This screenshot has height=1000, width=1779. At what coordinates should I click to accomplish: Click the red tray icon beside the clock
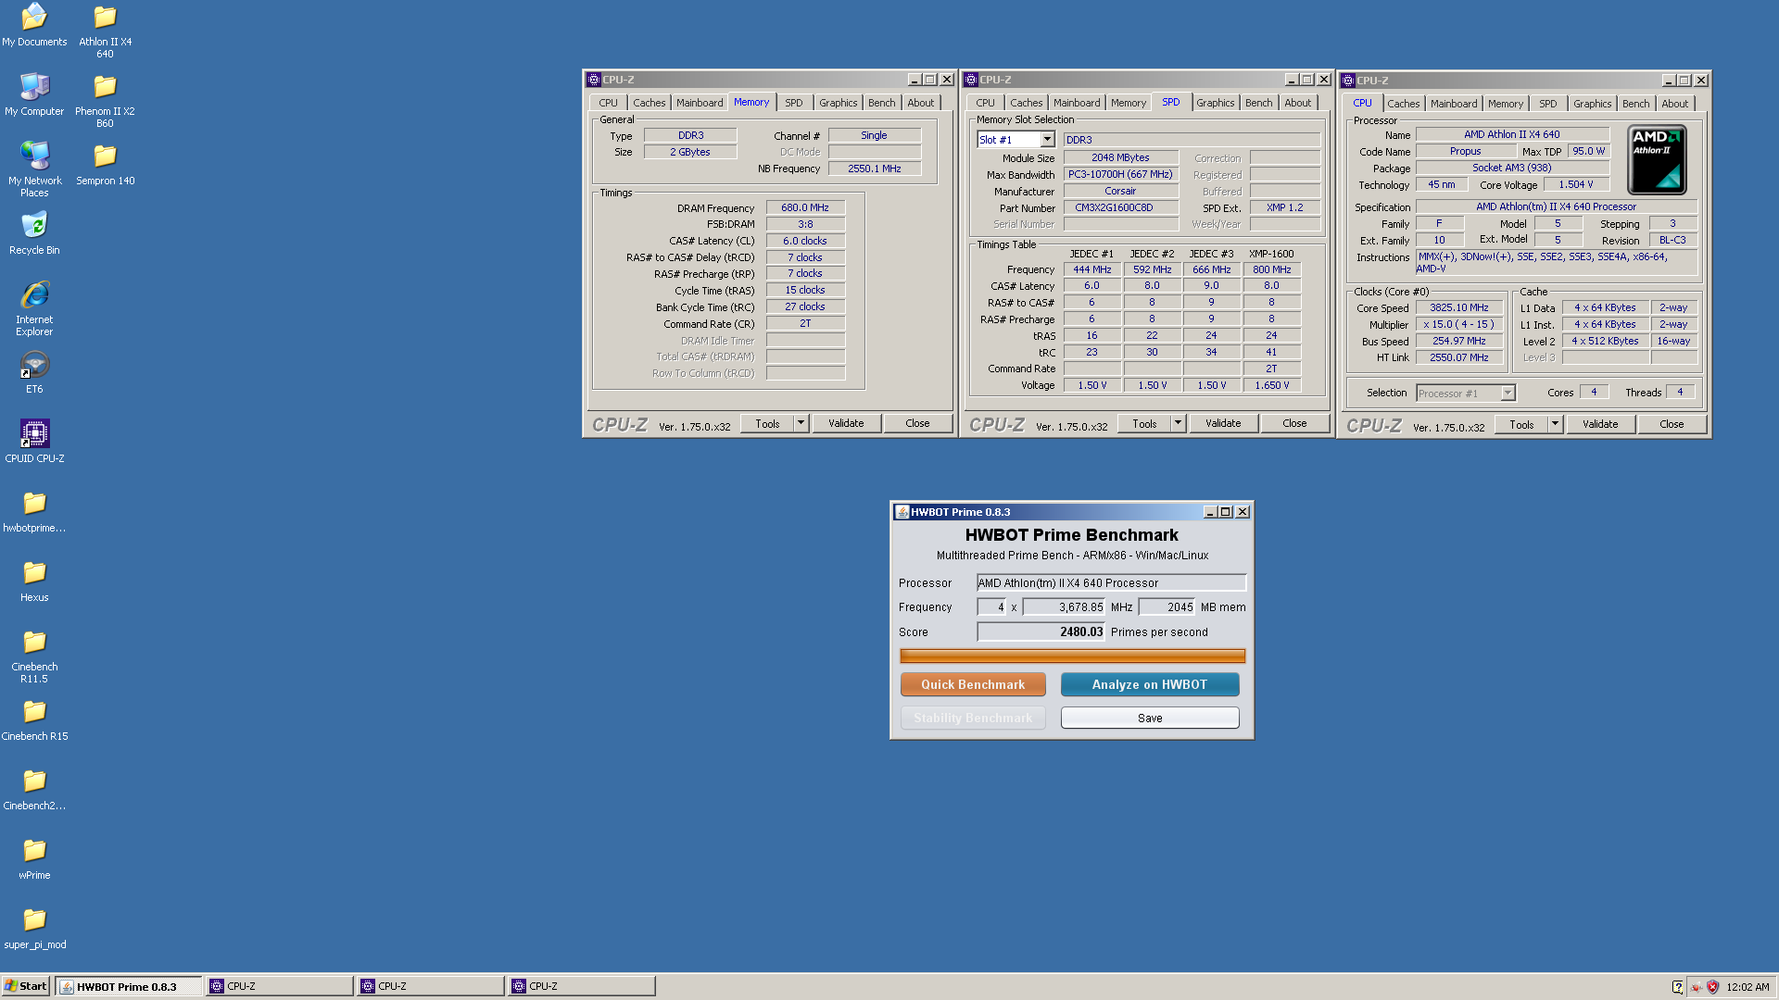pos(1696,987)
